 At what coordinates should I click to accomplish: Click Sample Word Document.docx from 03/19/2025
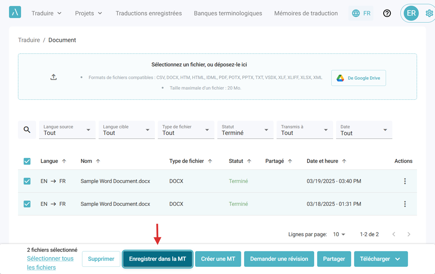116,181
